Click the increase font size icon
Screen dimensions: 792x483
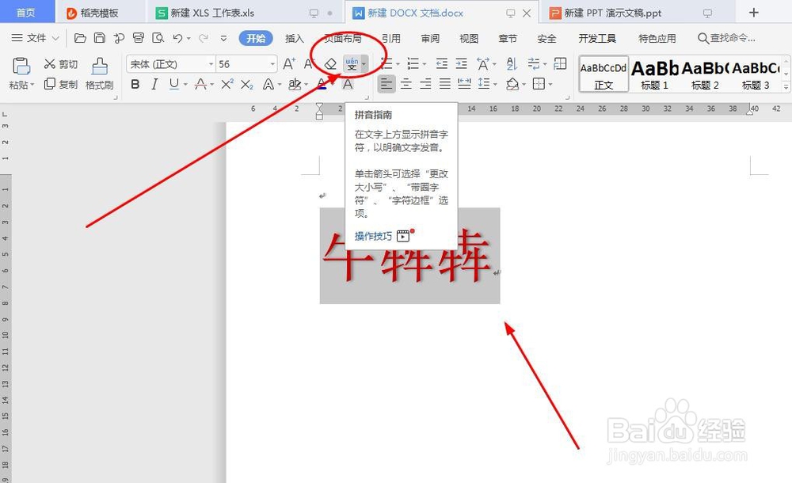click(x=289, y=62)
